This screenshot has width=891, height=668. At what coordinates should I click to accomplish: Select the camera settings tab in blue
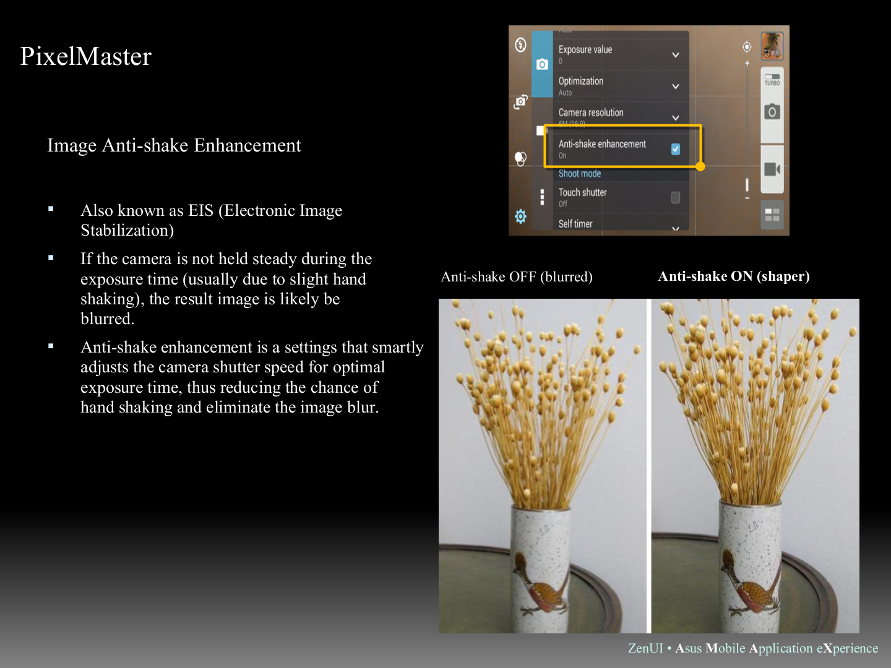pos(542,64)
